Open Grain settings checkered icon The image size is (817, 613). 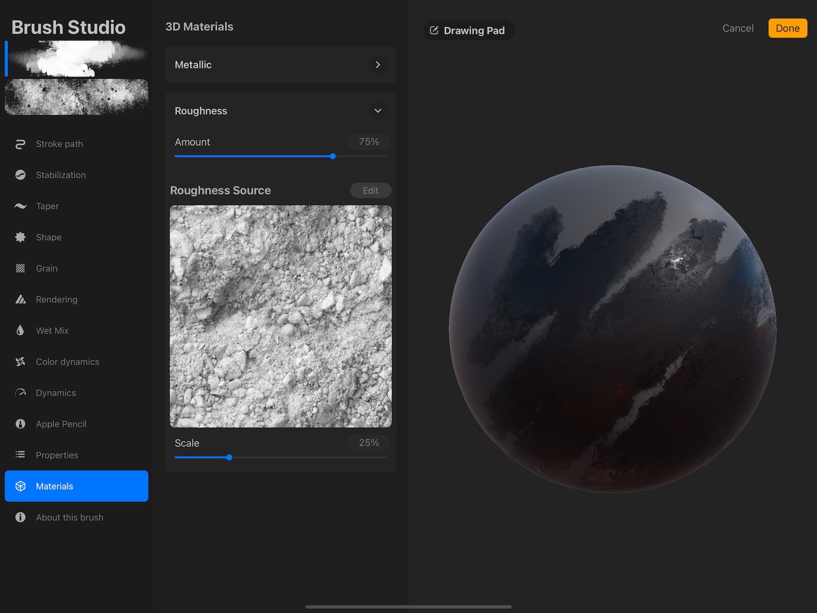(20, 268)
